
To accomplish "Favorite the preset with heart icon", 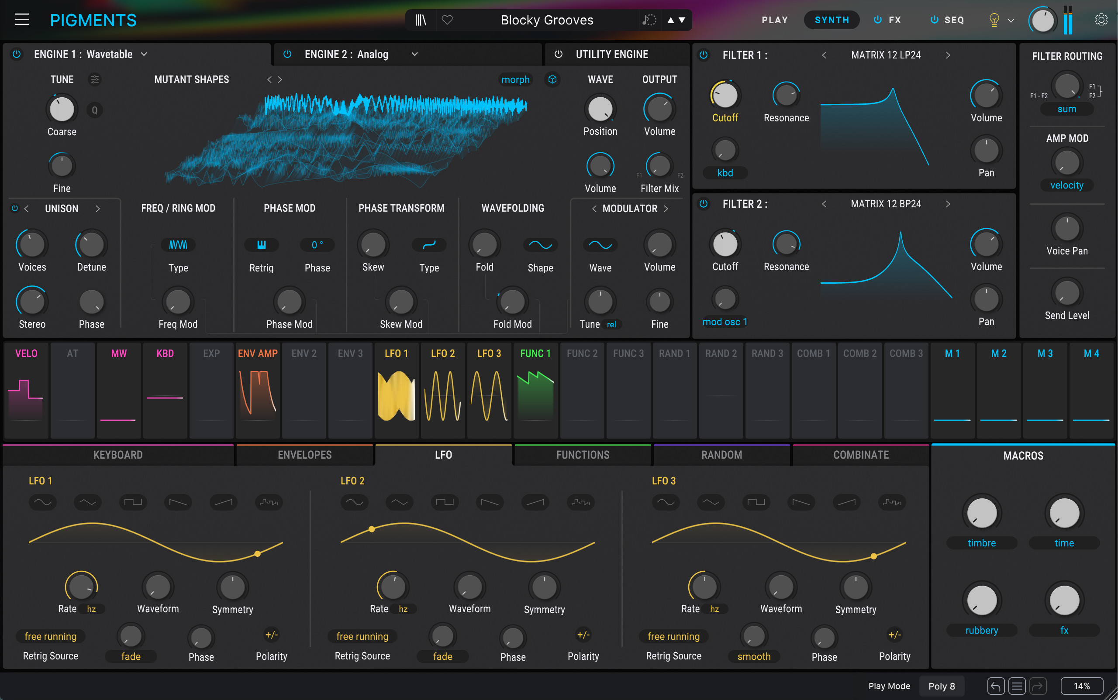I will tap(447, 20).
